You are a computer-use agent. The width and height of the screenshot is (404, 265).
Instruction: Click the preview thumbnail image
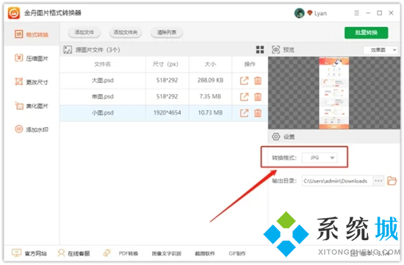pyautogui.click(x=334, y=93)
